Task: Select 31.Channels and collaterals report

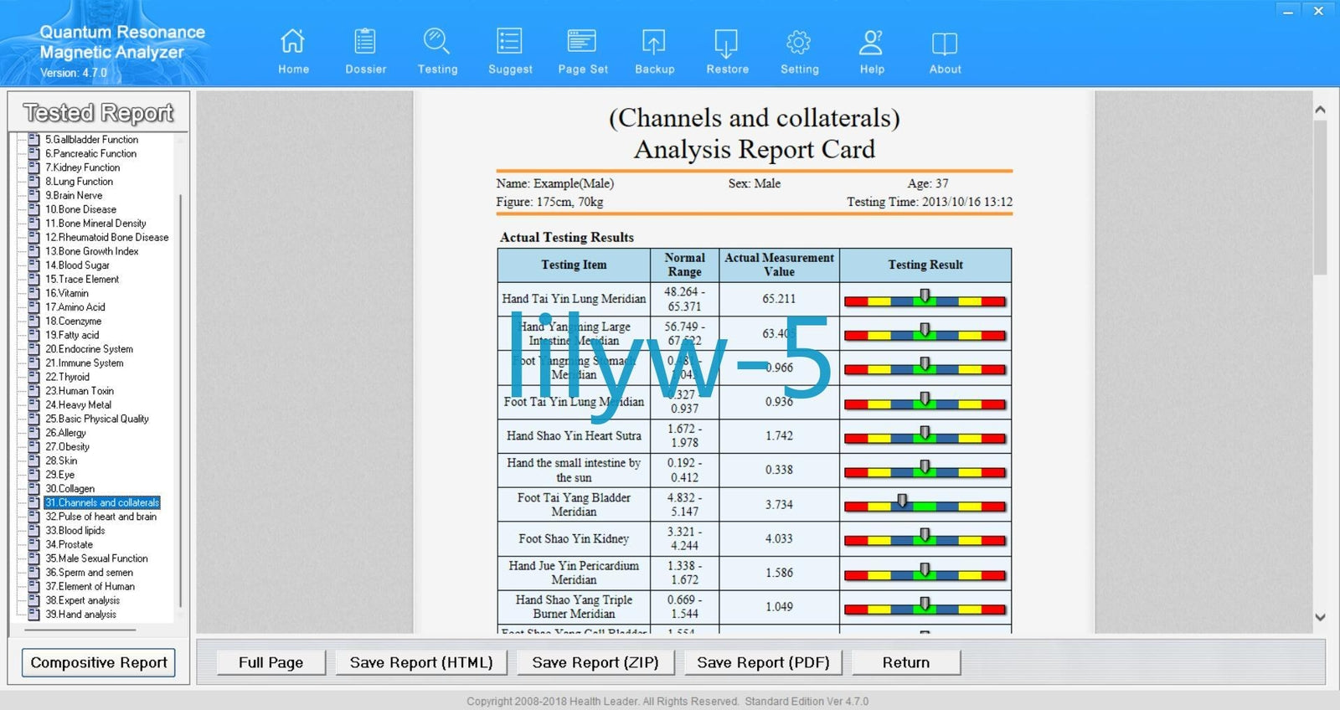Action: (x=102, y=502)
